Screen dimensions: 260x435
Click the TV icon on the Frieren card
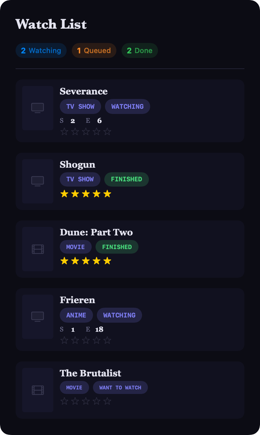pos(37,316)
